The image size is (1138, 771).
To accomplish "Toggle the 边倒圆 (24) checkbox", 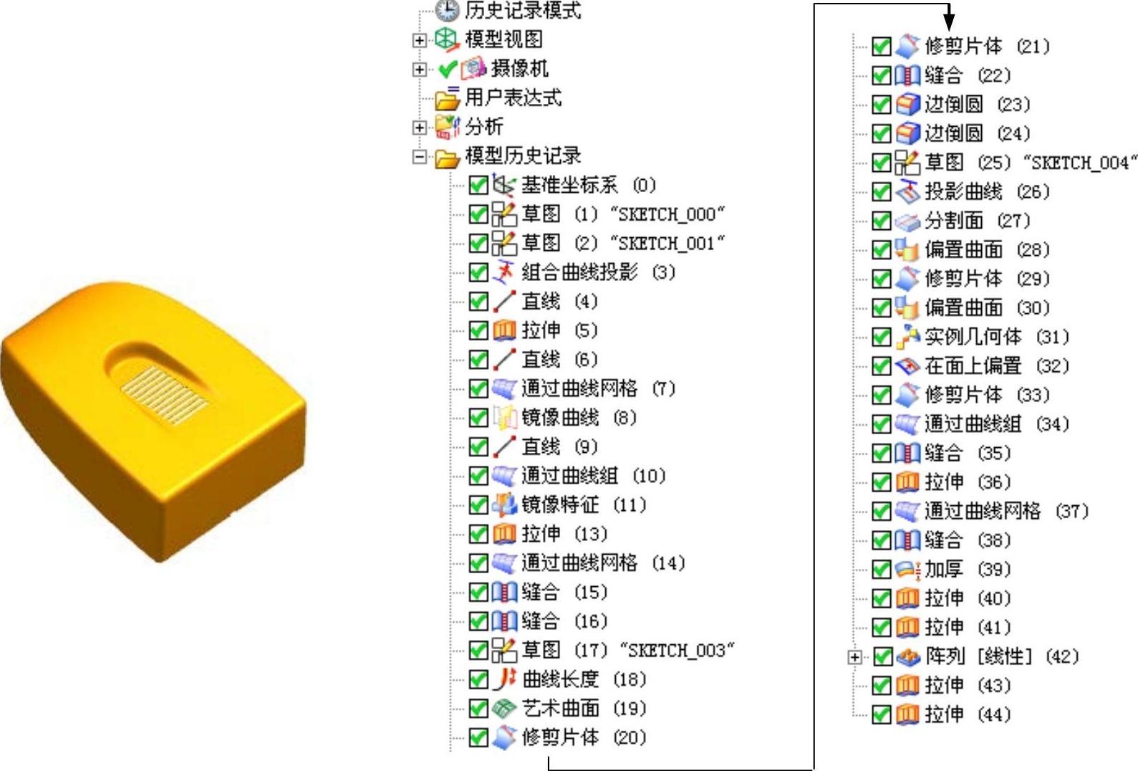I will 882,134.
